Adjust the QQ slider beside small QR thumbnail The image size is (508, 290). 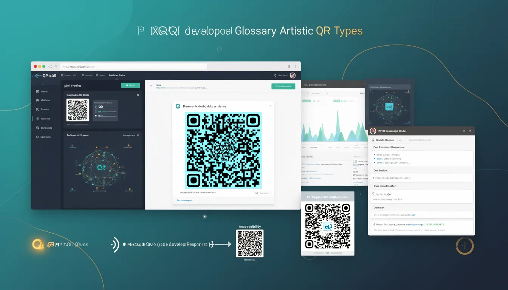[x=110, y=107]
